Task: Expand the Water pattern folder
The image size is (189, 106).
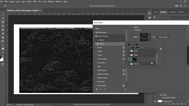Action: pos(129,55)
